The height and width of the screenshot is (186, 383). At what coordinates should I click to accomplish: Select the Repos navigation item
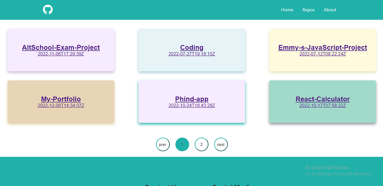click(x=308, y=10)
